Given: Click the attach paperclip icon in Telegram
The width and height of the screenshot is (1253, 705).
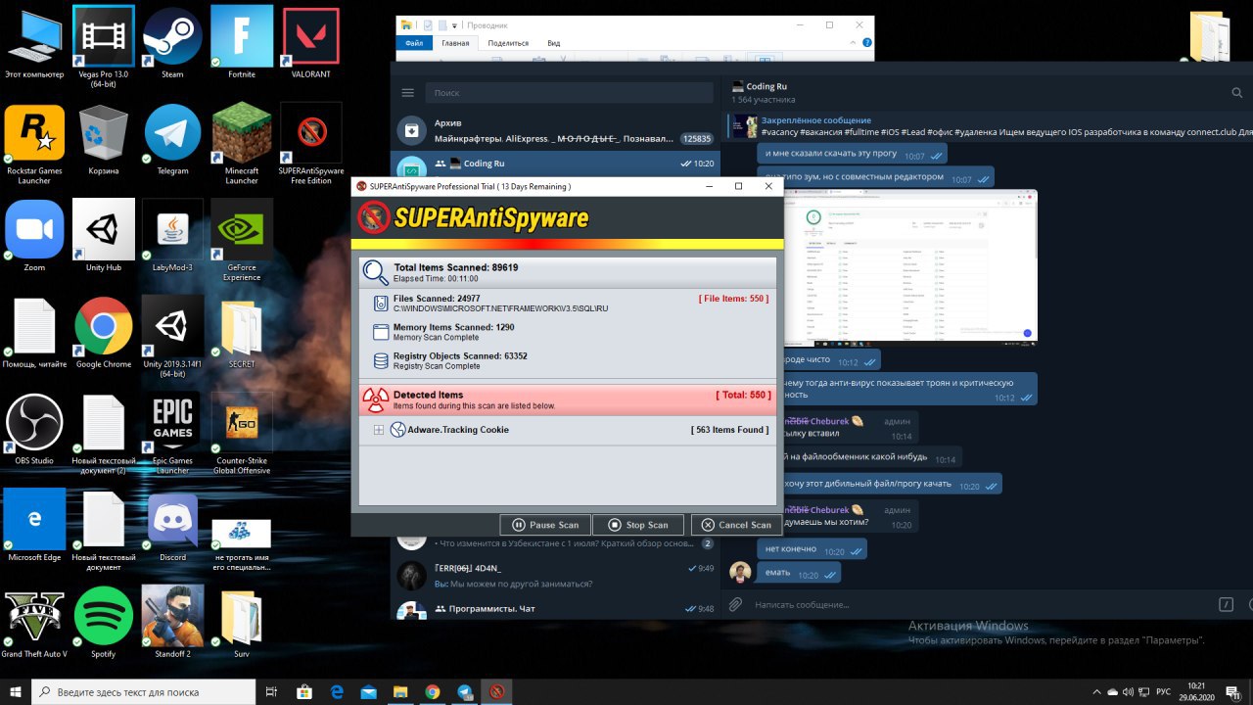Looking at the screenshot, I should coord(736,604).
